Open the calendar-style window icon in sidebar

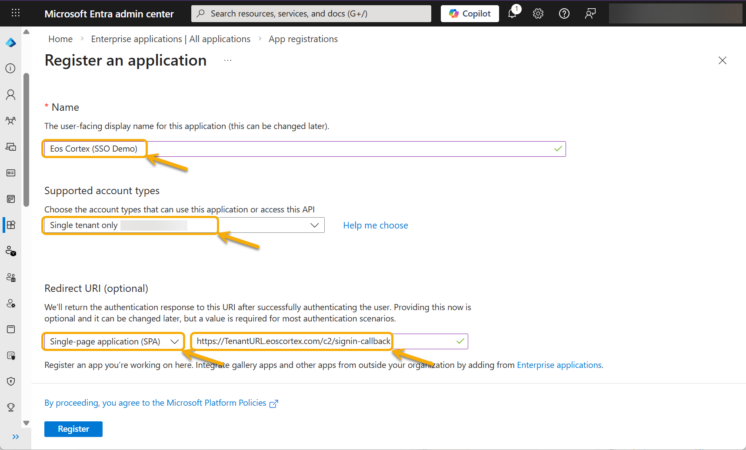[10, 199]
